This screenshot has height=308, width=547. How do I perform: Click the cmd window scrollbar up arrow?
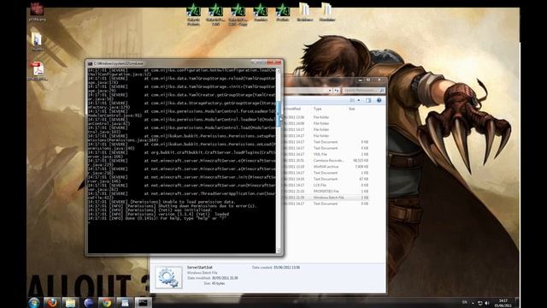(x=278, y=71)
